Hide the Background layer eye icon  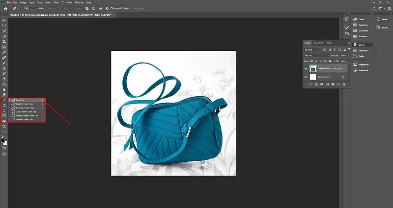306,77
